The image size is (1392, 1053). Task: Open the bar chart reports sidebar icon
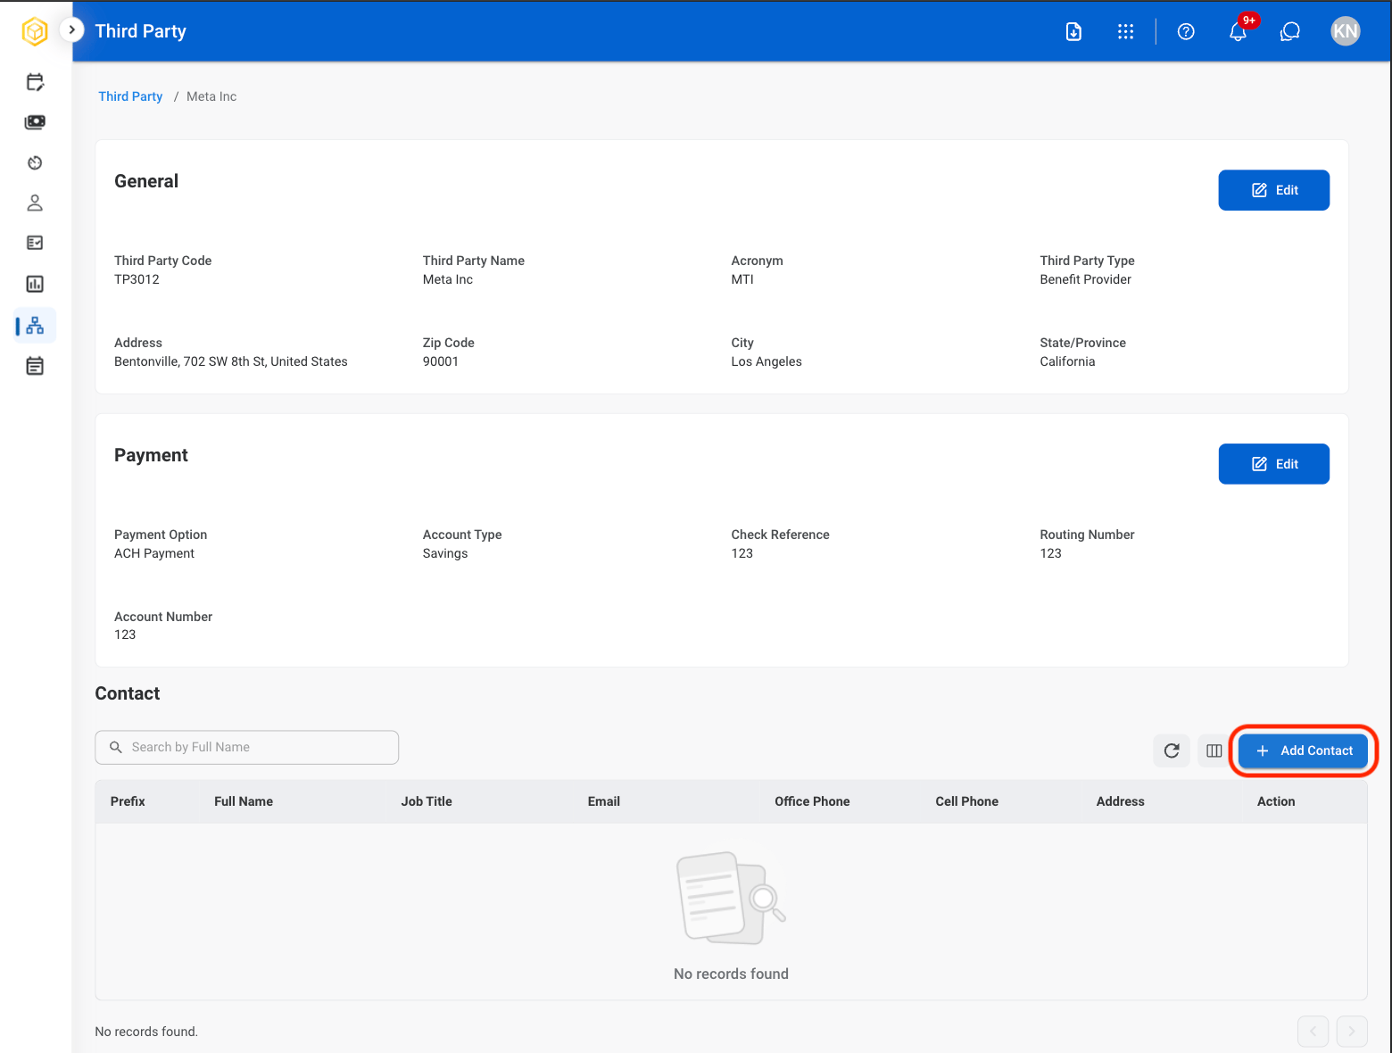click(35, 284)
